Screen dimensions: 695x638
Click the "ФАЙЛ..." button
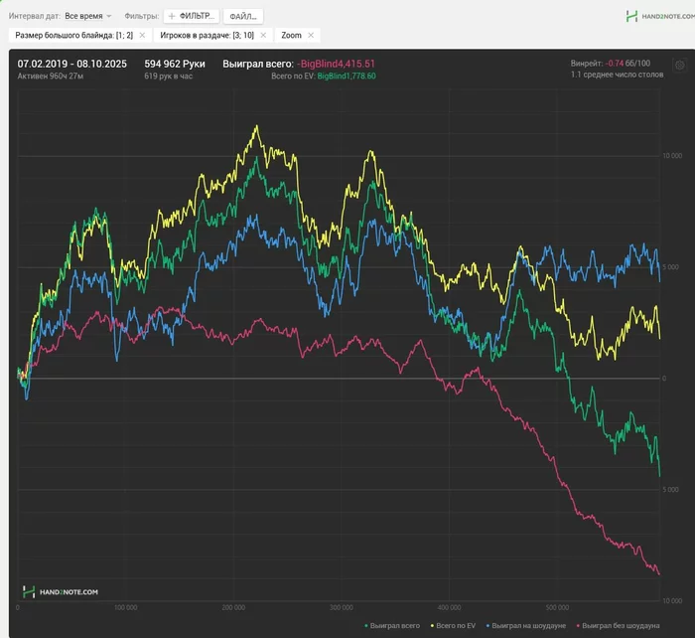click(x=243, y=17)
